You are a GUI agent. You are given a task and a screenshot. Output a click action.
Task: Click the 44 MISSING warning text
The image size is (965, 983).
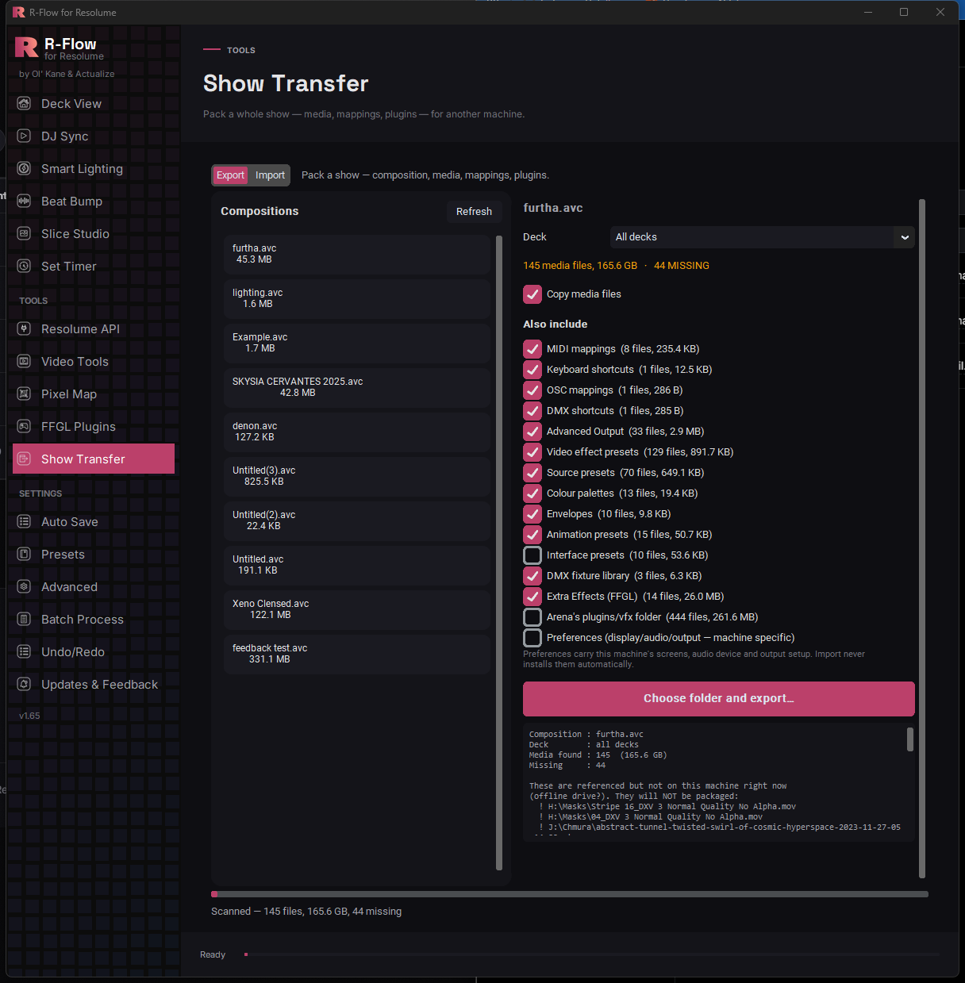coord(682,266)
